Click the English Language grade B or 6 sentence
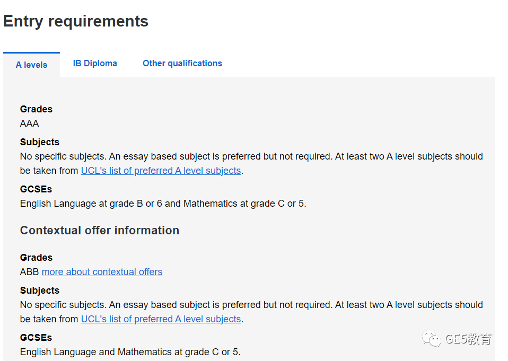This screenshot has height=361, width=508. (x=163, y=204)
